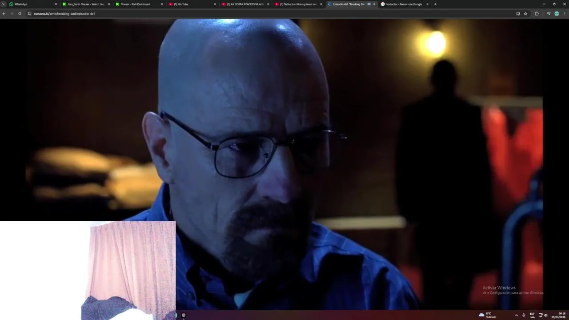Click the Breaking Bad video player
The image size is (569, 320).
[284, 164]
